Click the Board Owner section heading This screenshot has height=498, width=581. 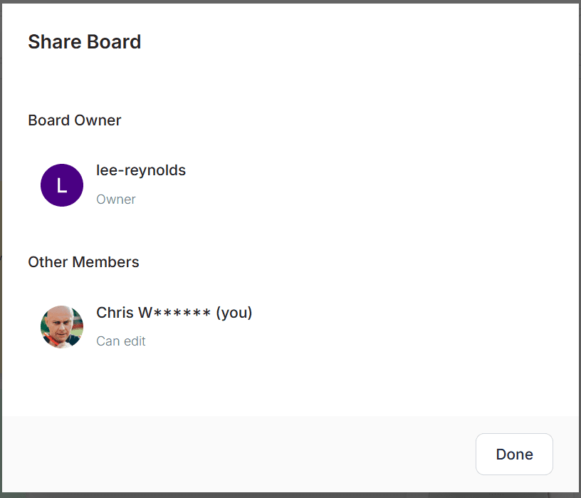click(x=75, y=120)
